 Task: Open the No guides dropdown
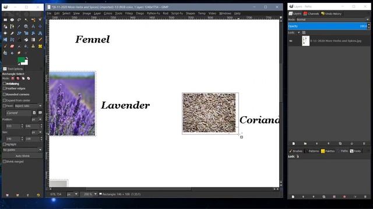click(x=22, y=150)
